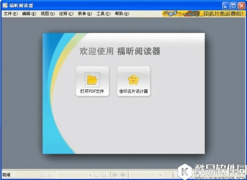Click the next view right arrow
Image resolution: width=247 pixels, height=180 pixels.
click(x=123, y=175)
